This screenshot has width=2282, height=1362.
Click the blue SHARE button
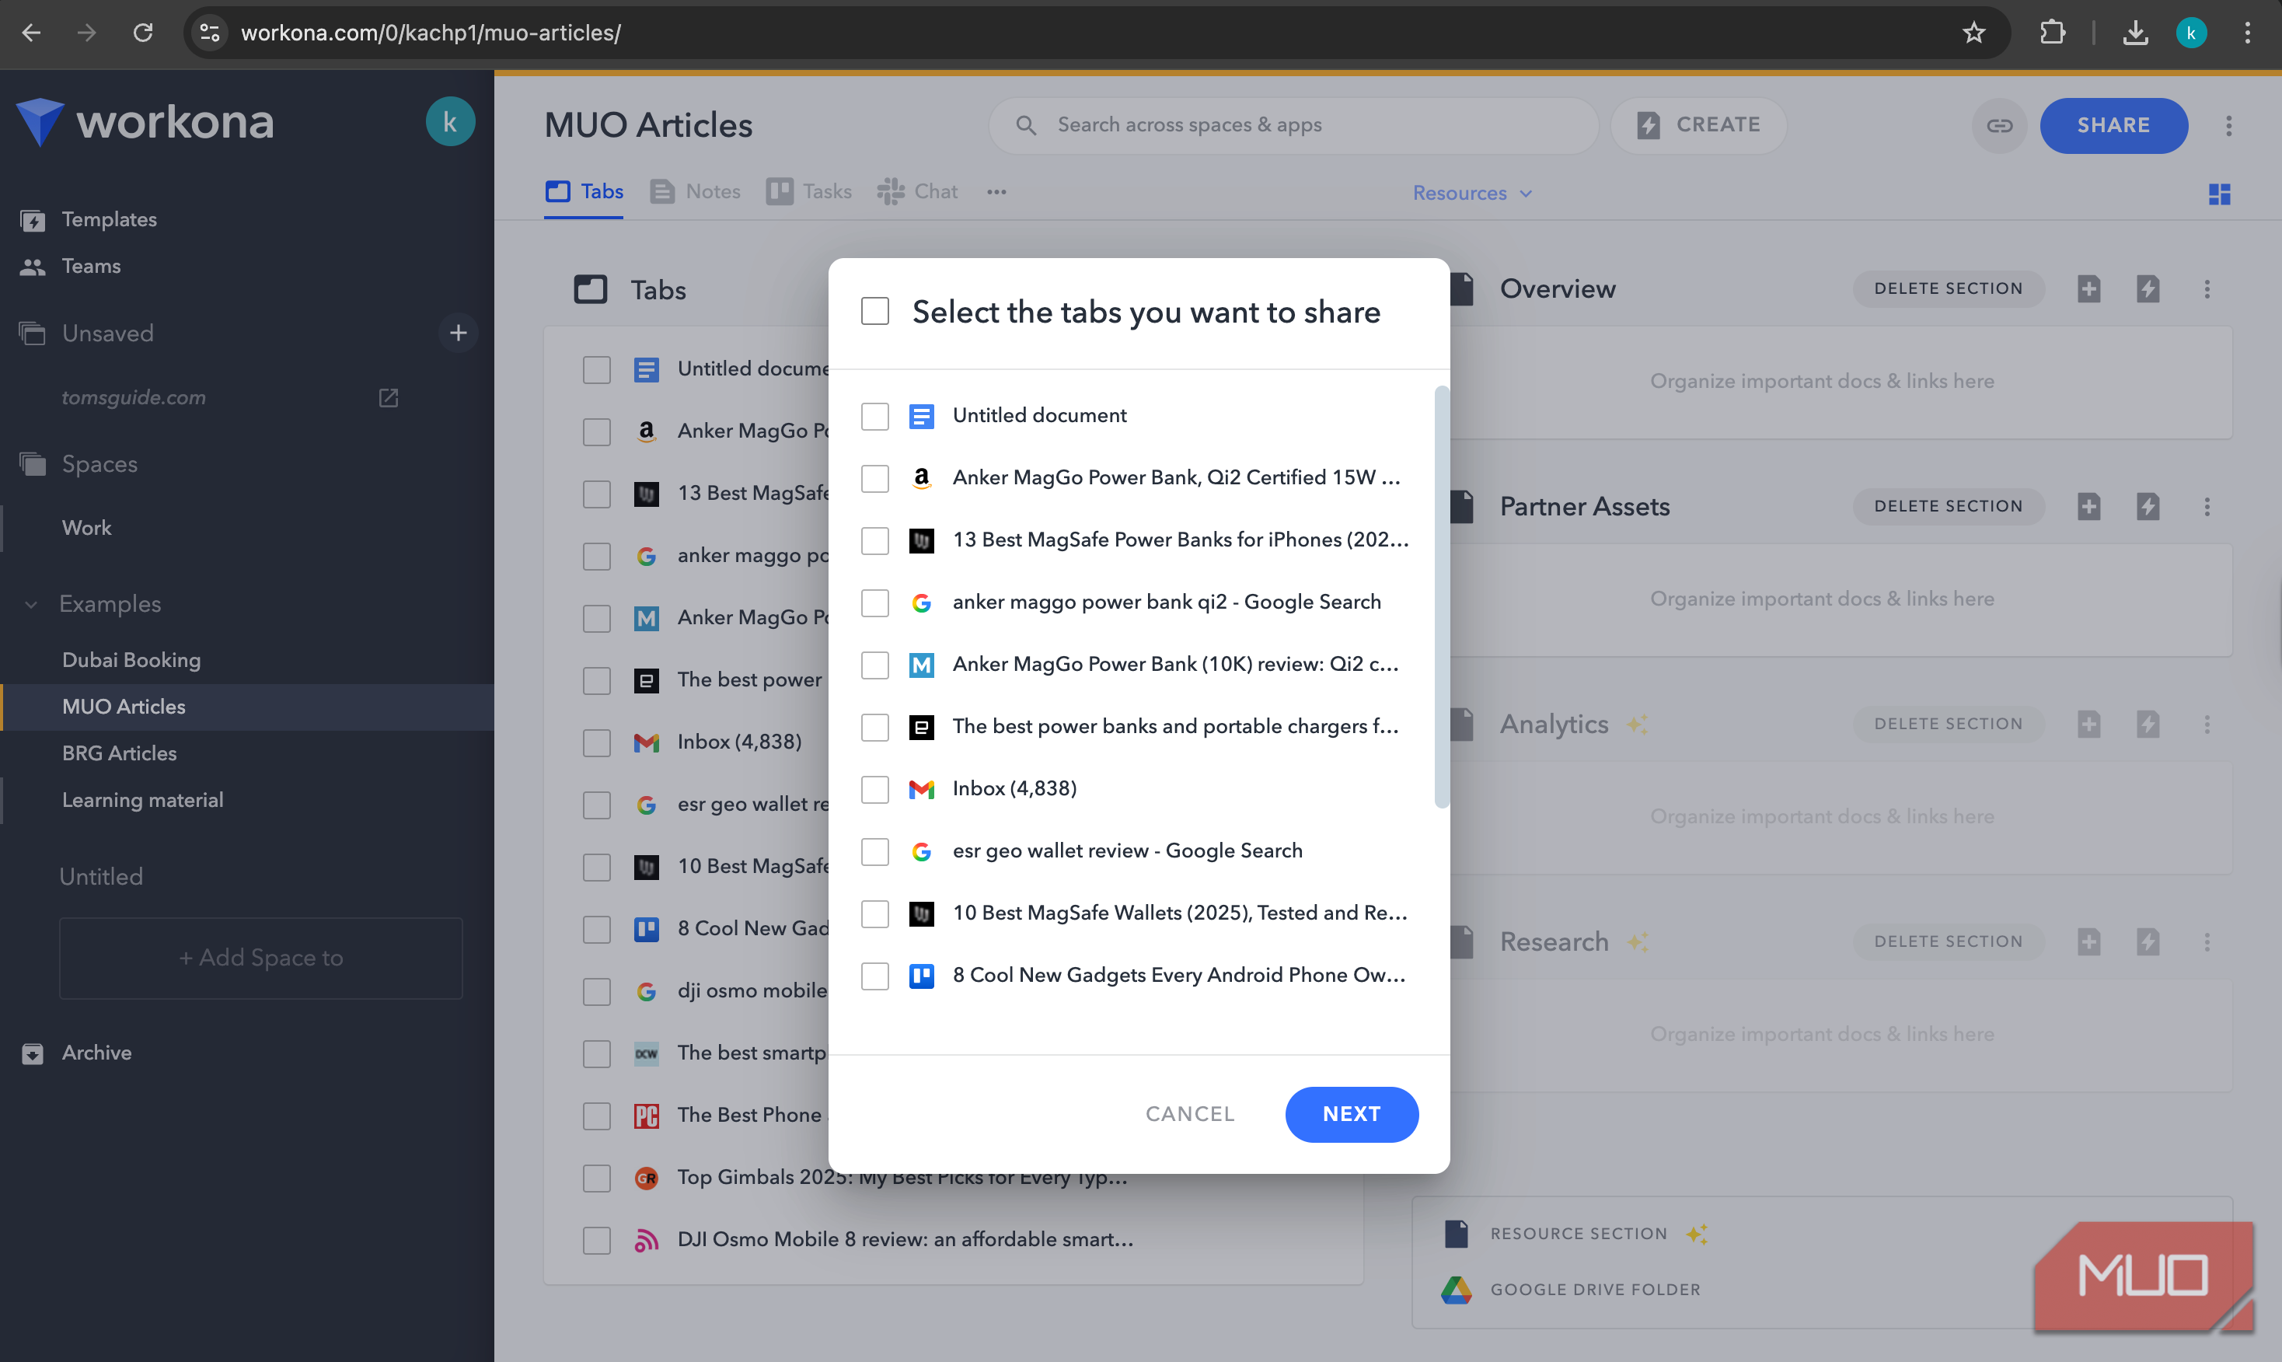click(2113, 126)
